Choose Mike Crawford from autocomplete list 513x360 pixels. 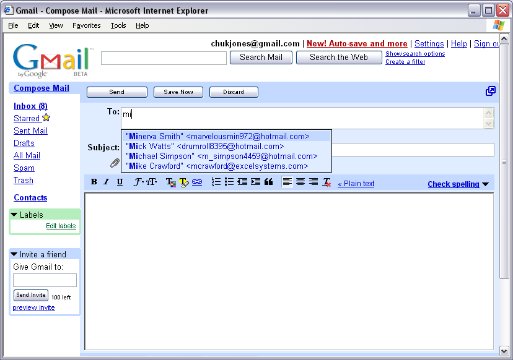226,166
